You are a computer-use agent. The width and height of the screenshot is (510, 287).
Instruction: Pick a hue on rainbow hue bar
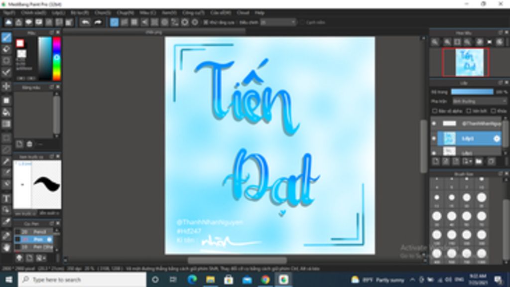coord(57,59)
